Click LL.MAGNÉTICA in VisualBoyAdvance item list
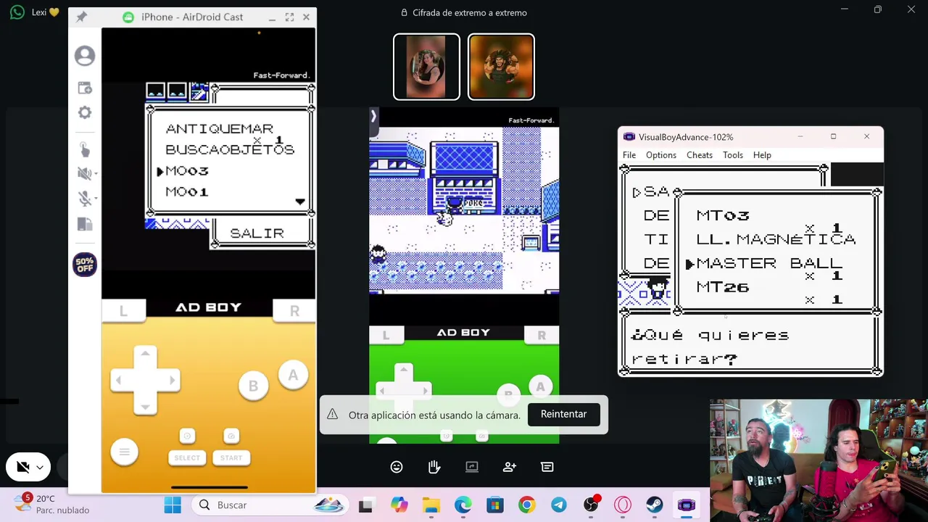 [776, 239]
